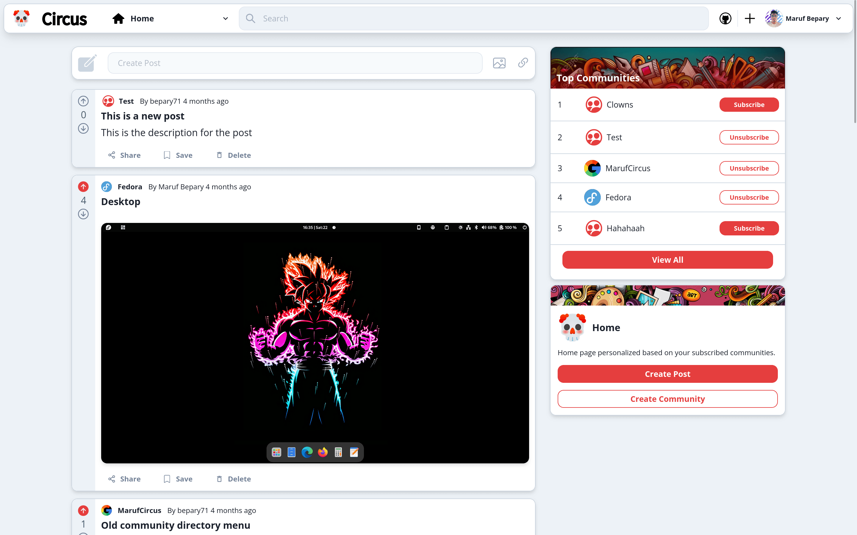Expand the Home community directory dropdown

[226, 18]
